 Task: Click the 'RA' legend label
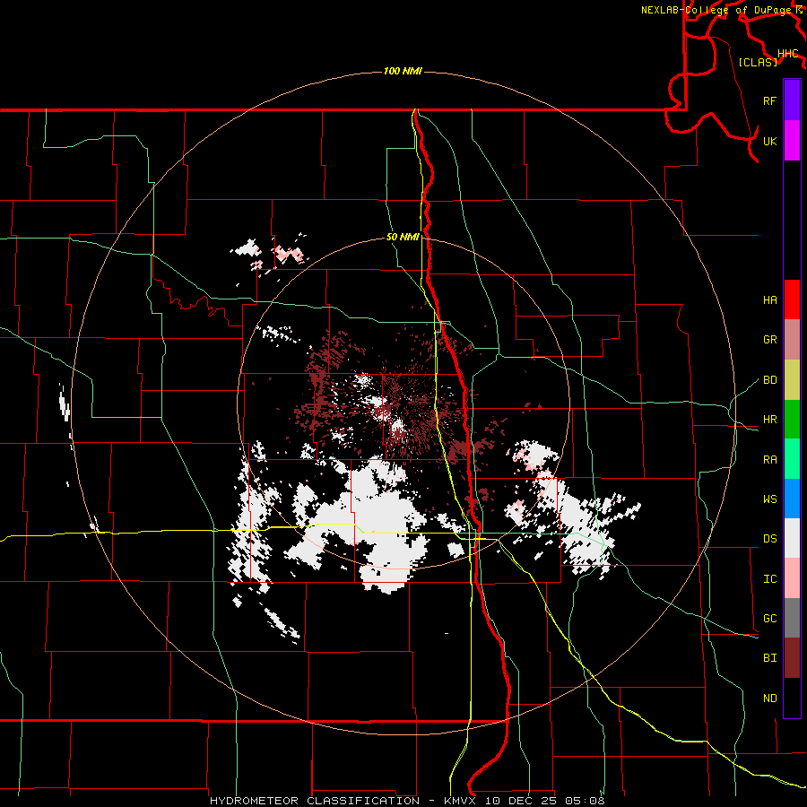[x=769, y=460]
